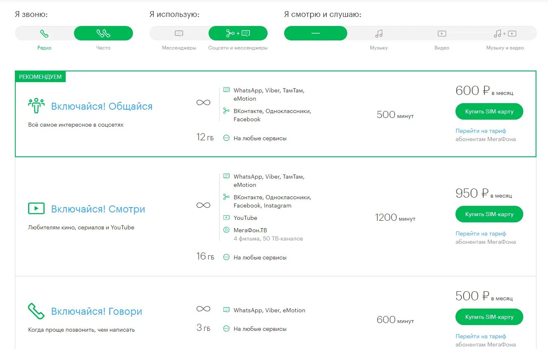Click the infinity symbol in Смотри row
548x349 pixels.
pos(203,205)
